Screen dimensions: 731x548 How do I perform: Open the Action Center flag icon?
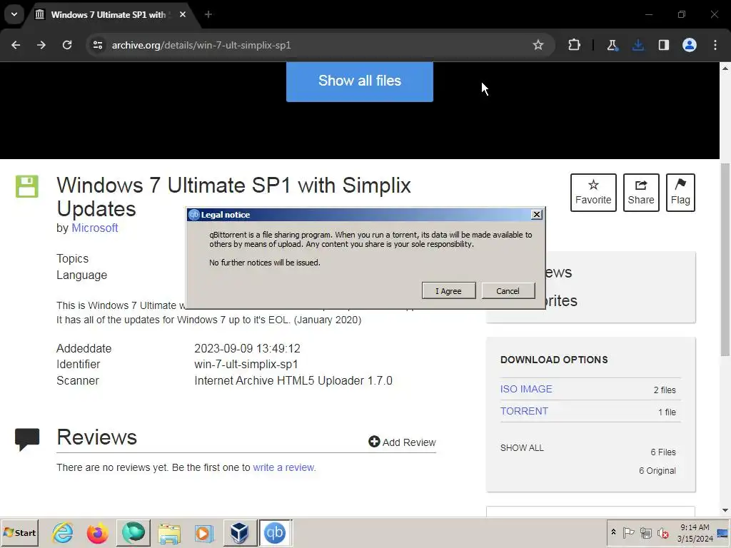tap(628, 532)
